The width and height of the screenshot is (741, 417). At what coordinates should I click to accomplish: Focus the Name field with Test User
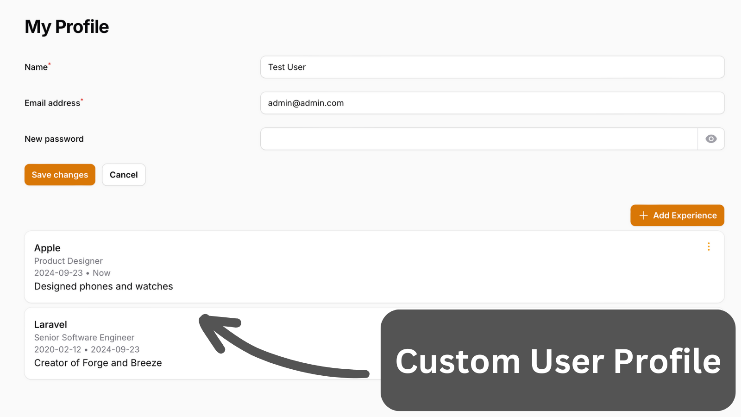tap(492, 67)
